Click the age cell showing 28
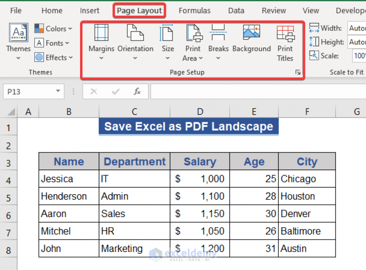 click(x=254, y=196)
